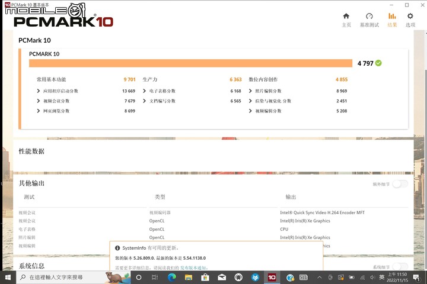Expand the 文档编写分数 row
The width and height of the screenshot is (427, 284).
coord(144,101)
